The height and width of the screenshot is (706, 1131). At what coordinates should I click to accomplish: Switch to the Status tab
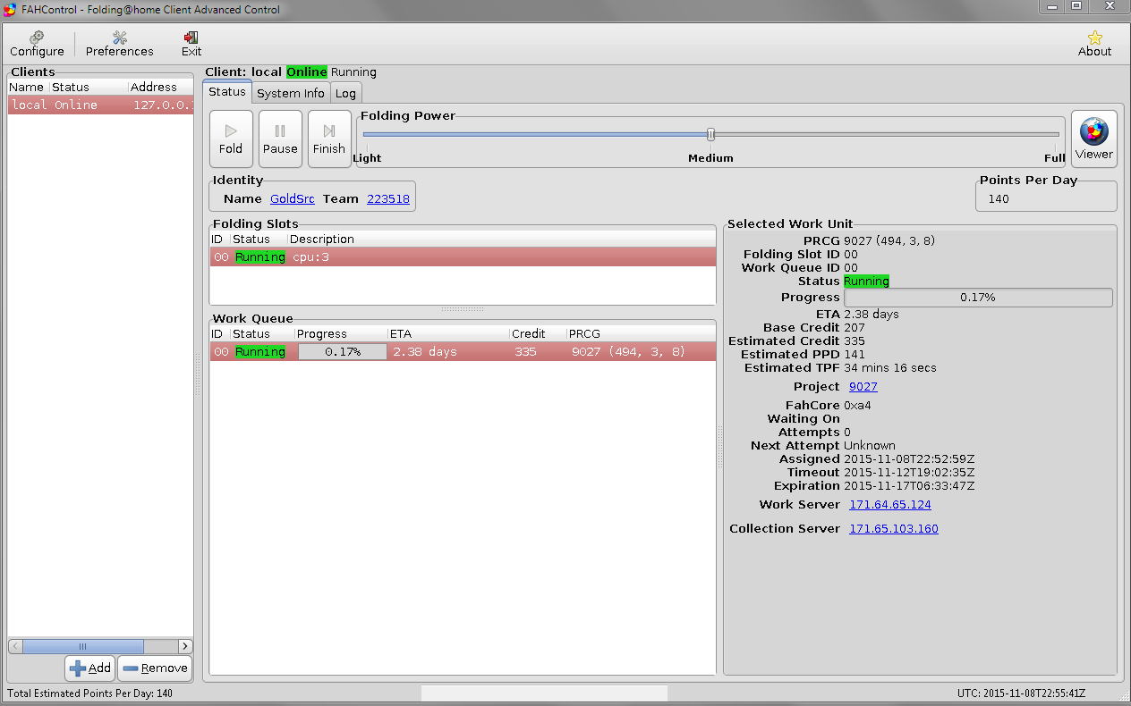(227, 92)
